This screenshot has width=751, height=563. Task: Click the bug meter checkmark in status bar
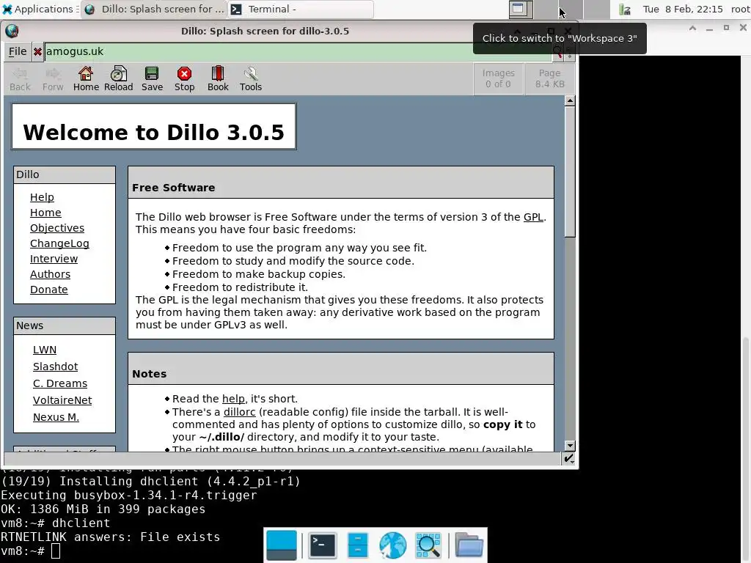tap(568, 459)
